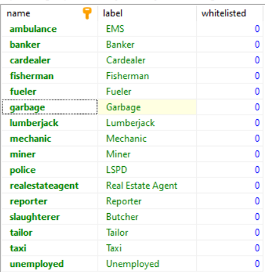Click the Mechanic label cell
The width and height of the screenshot is (265, 272).
pos(147,139)
